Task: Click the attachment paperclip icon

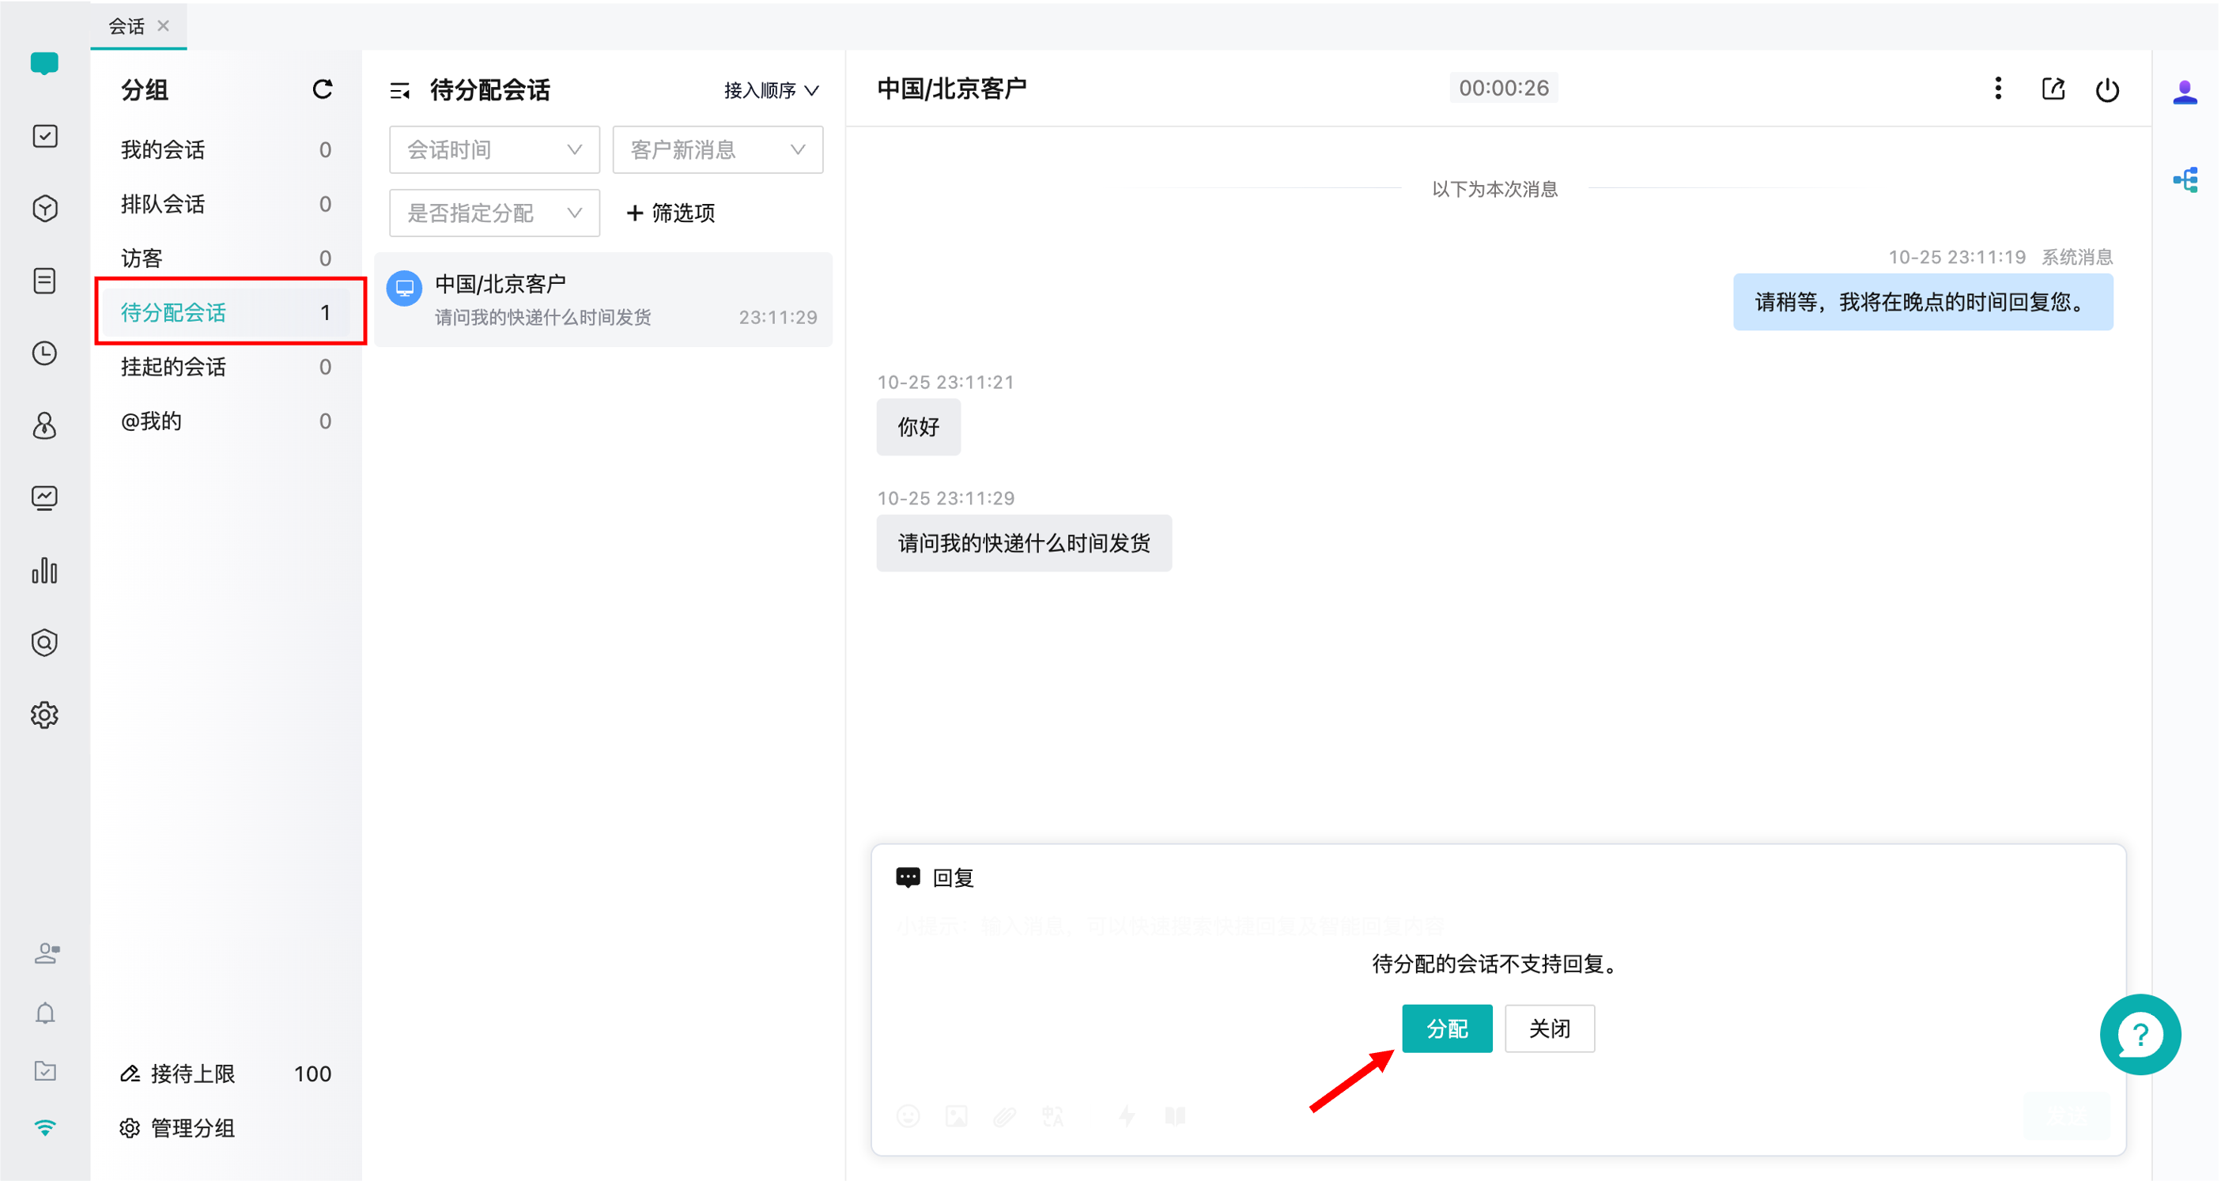Action: click(1003, 1115)
